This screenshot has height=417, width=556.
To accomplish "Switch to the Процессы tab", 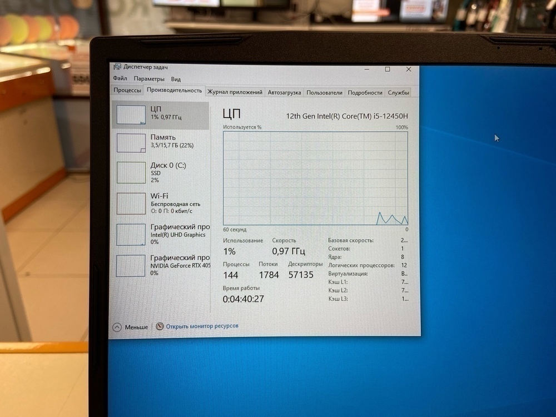I will [127, 90].
